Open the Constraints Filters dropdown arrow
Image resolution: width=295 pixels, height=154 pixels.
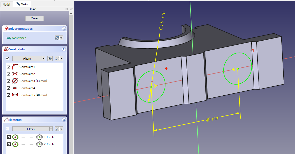[x=44, y=59]
